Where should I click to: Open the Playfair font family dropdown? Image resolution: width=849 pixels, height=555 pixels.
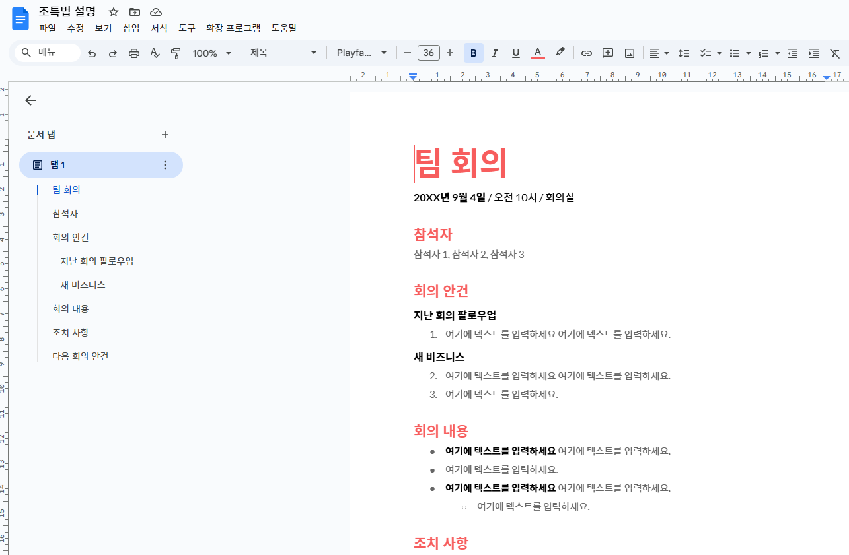[361, 53]
